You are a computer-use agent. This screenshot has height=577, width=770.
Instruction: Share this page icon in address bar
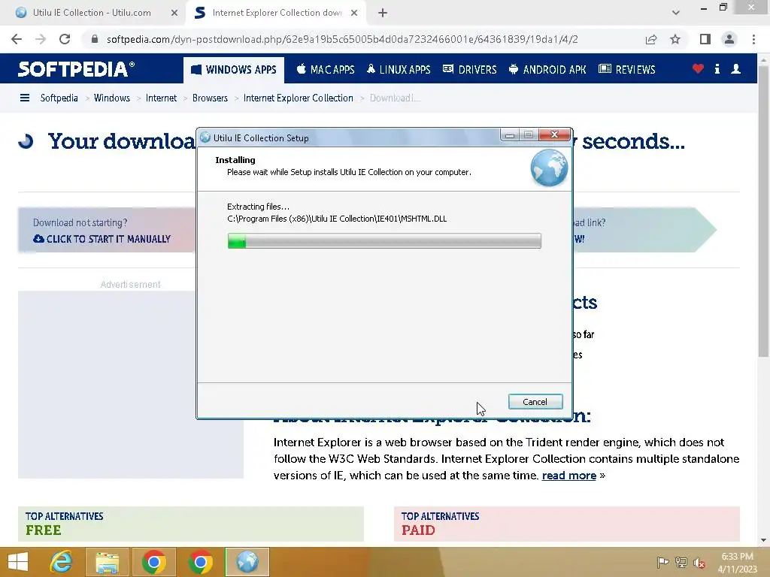click(x=651, y=39)
